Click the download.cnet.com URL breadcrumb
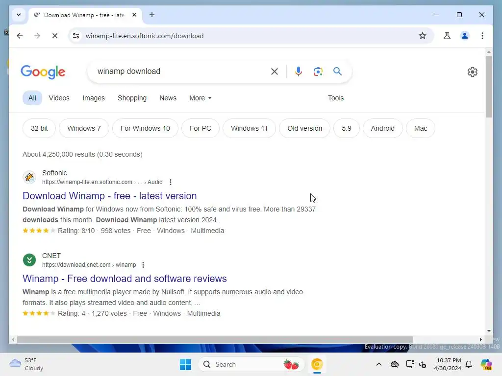Viewport: 502px width, 376px height. coord(89,265)
